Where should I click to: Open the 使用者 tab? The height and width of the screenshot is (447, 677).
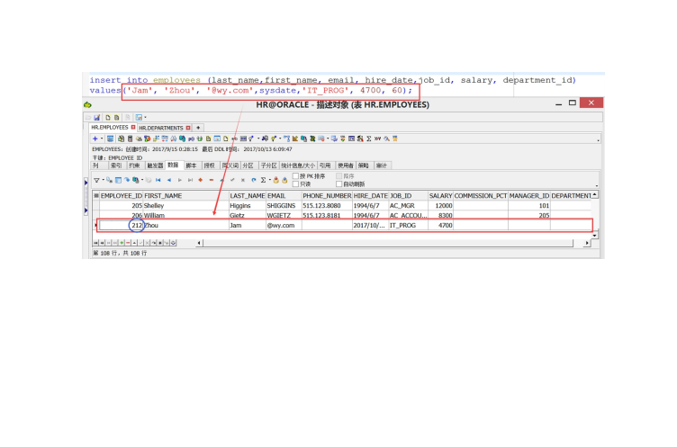346,165
